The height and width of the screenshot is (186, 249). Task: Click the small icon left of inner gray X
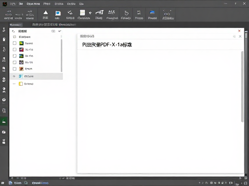click(x=234, y=36)
